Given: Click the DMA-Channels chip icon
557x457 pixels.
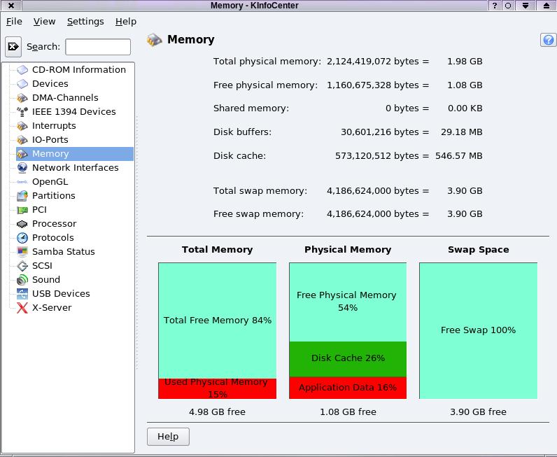Looking at the screenshot, I should point(22,98).
